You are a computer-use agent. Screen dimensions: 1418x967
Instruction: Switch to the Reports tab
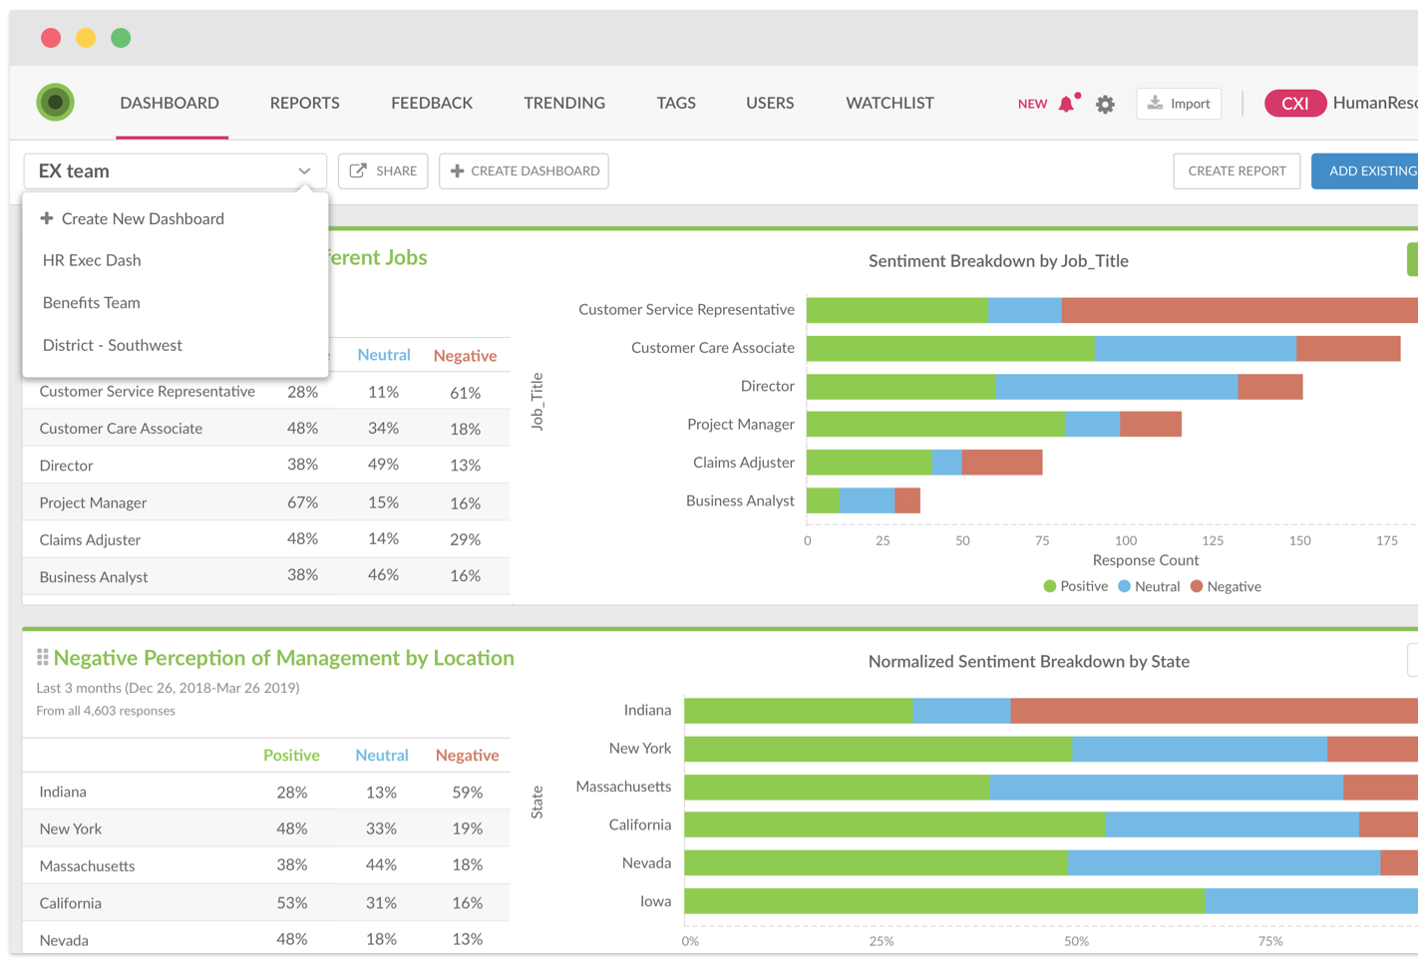(x=304, y=103)
